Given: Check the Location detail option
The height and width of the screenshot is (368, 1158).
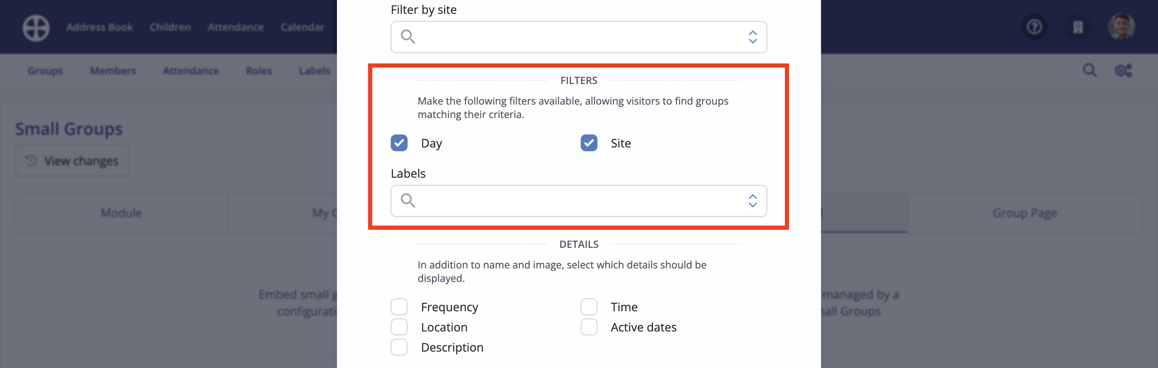Looking at the screenshot, I should [399, 327].
